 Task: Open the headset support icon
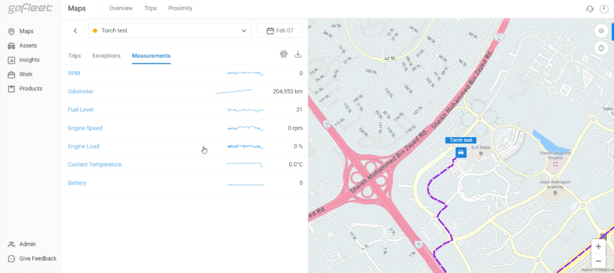tap(589, 9)
